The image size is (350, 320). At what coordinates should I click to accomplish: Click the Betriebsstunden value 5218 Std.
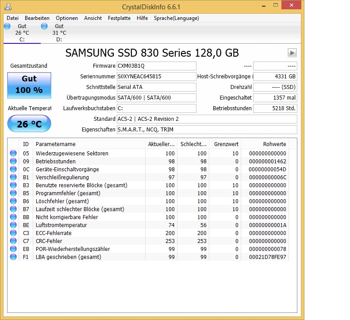click(275, 108)
